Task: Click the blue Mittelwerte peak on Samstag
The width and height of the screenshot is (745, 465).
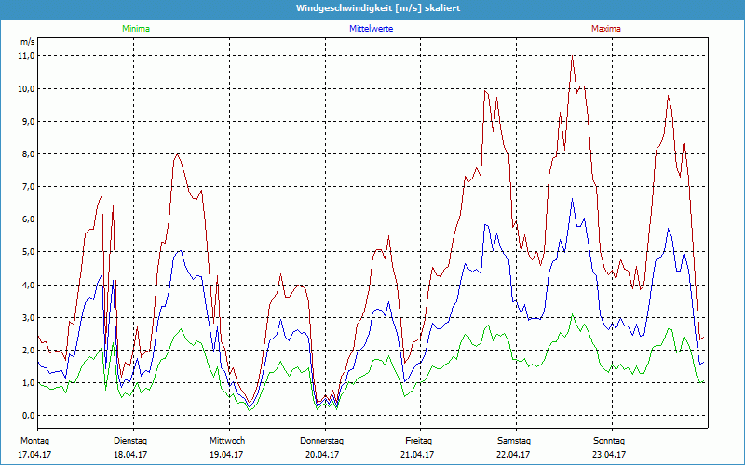Action: pyautogui.click(x=573, y=199)
